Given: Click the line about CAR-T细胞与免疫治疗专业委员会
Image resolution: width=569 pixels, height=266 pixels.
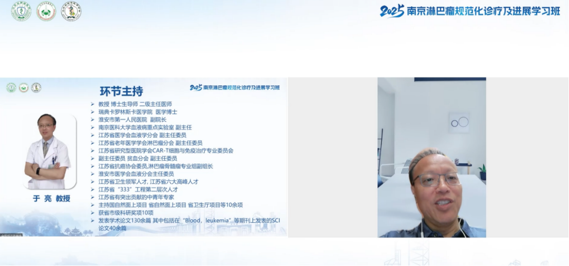Looking at the screenshot, I should point(166,150).
